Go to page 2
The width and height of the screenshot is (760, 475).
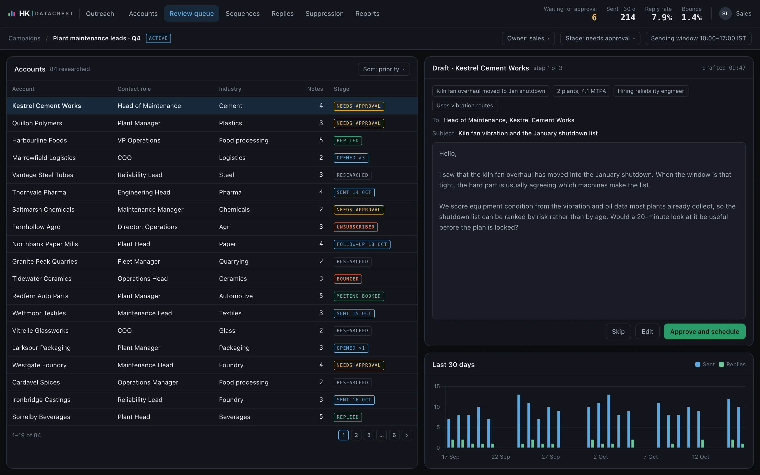pos(356,435)
